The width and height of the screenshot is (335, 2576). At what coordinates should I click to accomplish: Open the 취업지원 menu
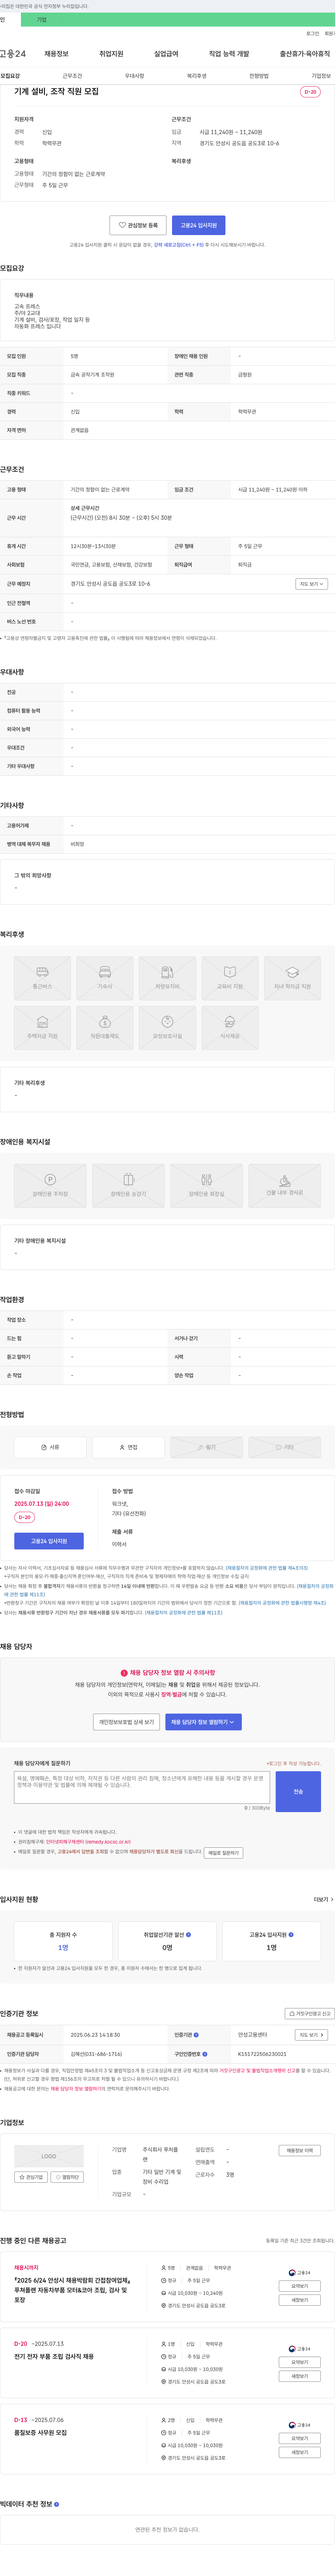pos(111,54)
